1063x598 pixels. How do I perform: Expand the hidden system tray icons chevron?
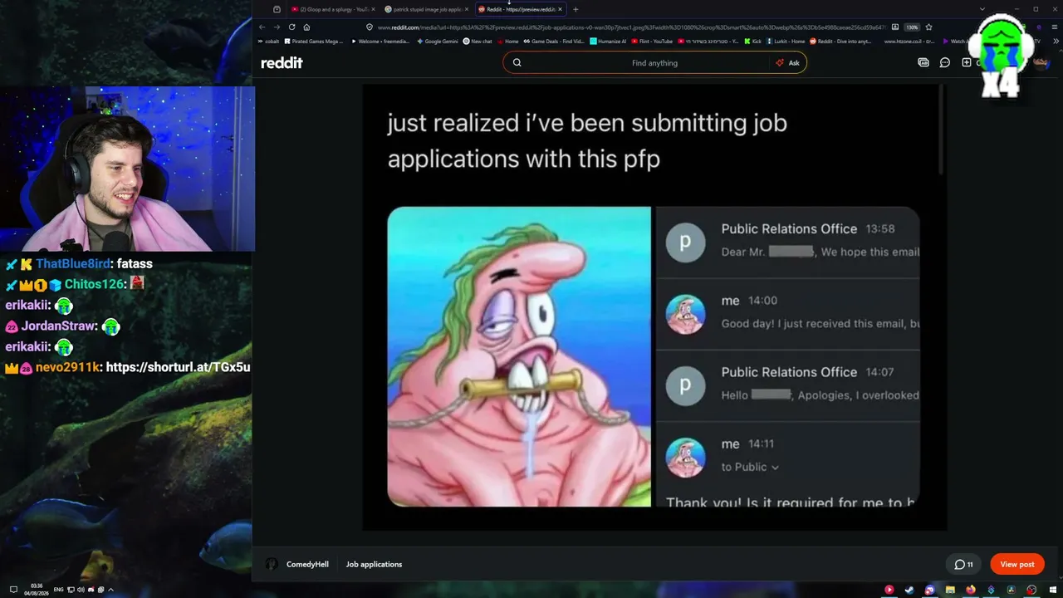[x=110, y=590]
